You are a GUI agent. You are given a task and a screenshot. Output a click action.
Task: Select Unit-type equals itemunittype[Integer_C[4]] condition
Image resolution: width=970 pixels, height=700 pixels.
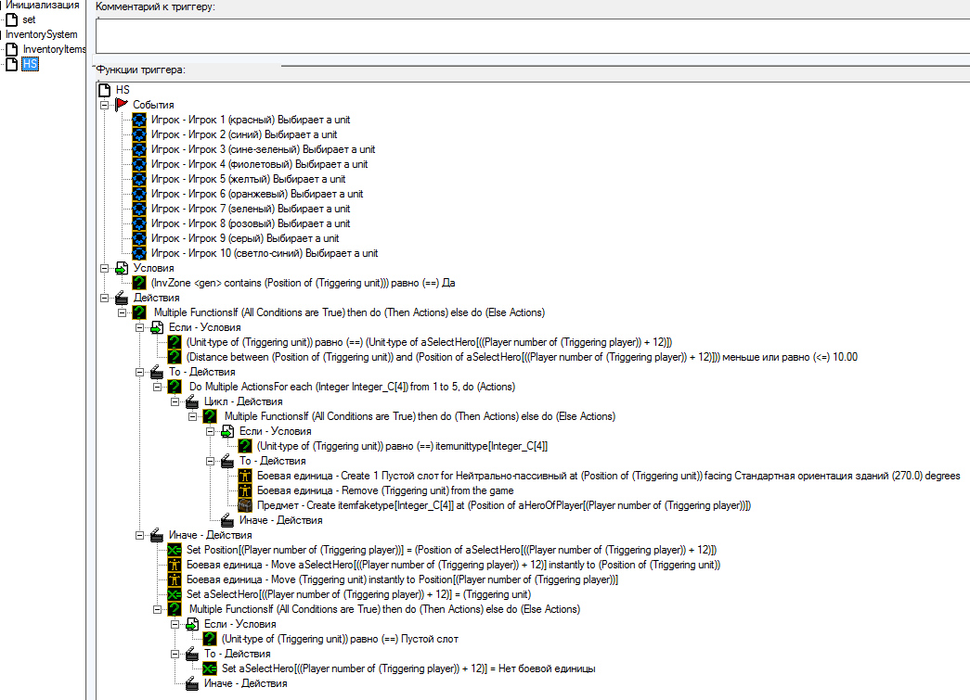(402, 446)
